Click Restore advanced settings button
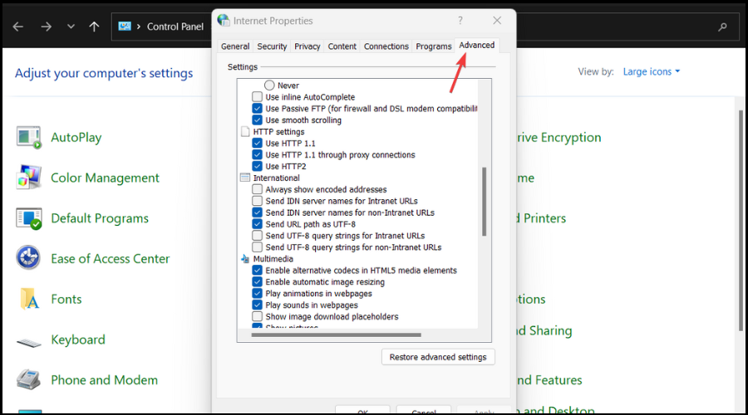The image size is (748, 415). [438, 357]
